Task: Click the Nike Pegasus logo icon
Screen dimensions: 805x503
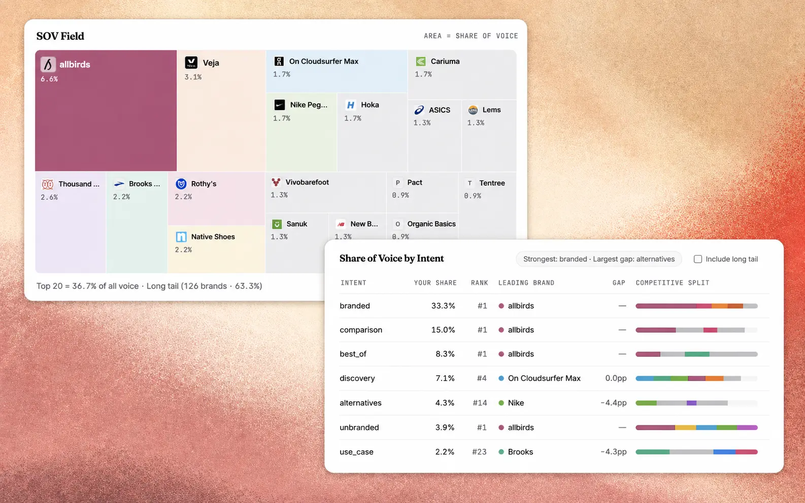Action: point(280,105)
